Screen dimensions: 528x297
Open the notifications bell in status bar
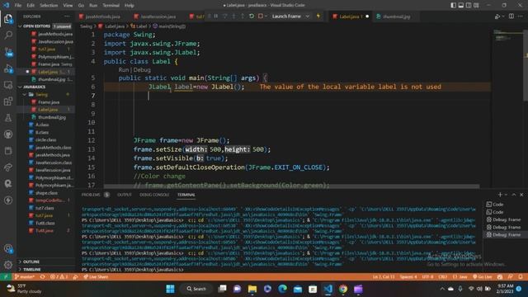click(521, 277)
